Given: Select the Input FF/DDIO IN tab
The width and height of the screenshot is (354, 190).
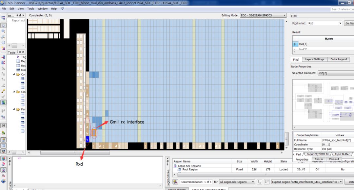Looking at the screenshot, I should point(318,154).
